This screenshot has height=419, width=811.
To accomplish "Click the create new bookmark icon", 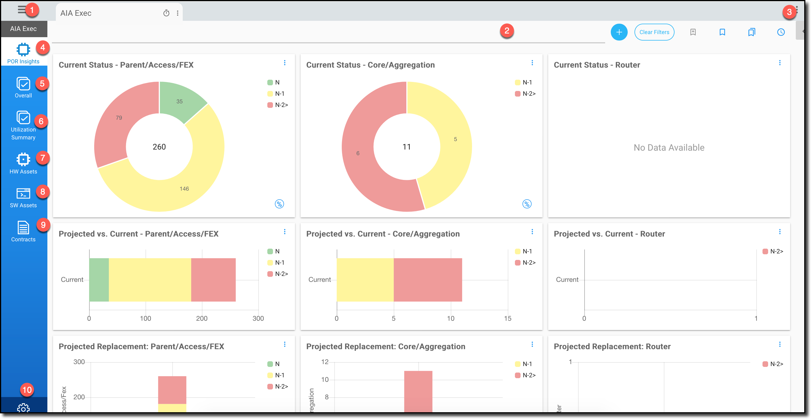I will [693, 32].
